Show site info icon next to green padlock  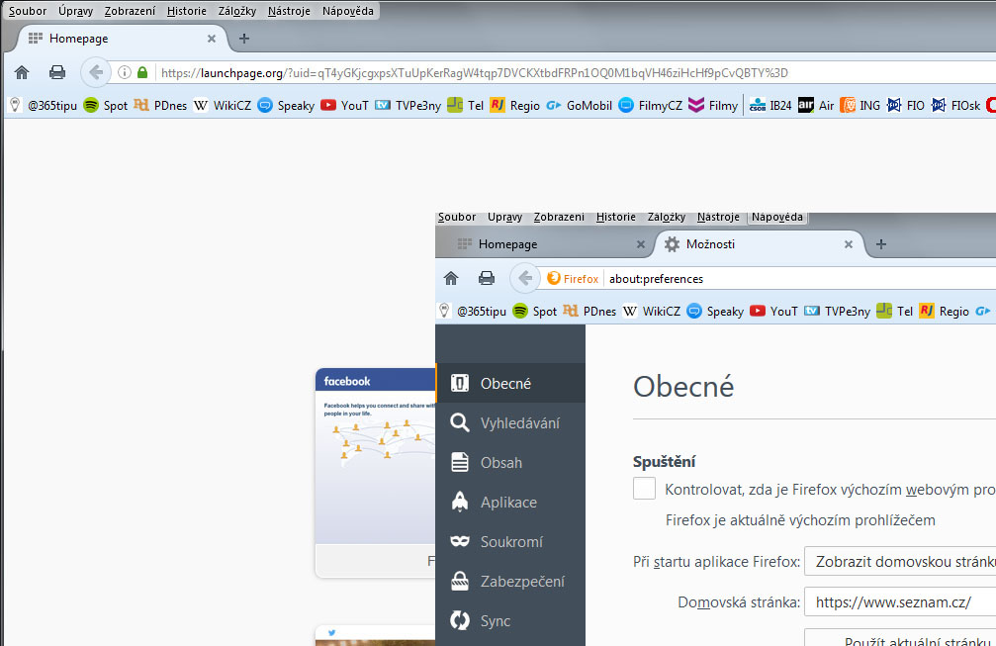pos(125,72)
